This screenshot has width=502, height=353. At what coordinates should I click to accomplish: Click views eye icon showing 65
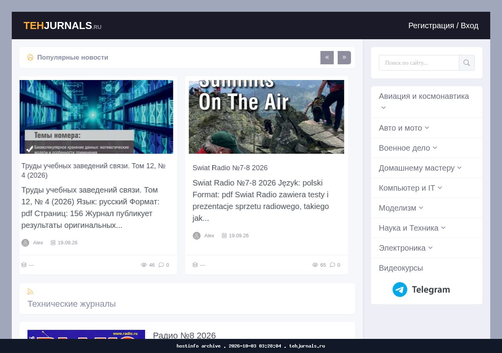coord(315,265)
